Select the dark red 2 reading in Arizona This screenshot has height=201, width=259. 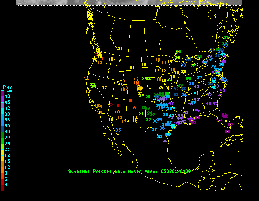point(111,105)
